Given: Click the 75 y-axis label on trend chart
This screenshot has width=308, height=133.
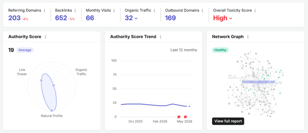Looking at the screenshot, I should click(x=115, y=75).
